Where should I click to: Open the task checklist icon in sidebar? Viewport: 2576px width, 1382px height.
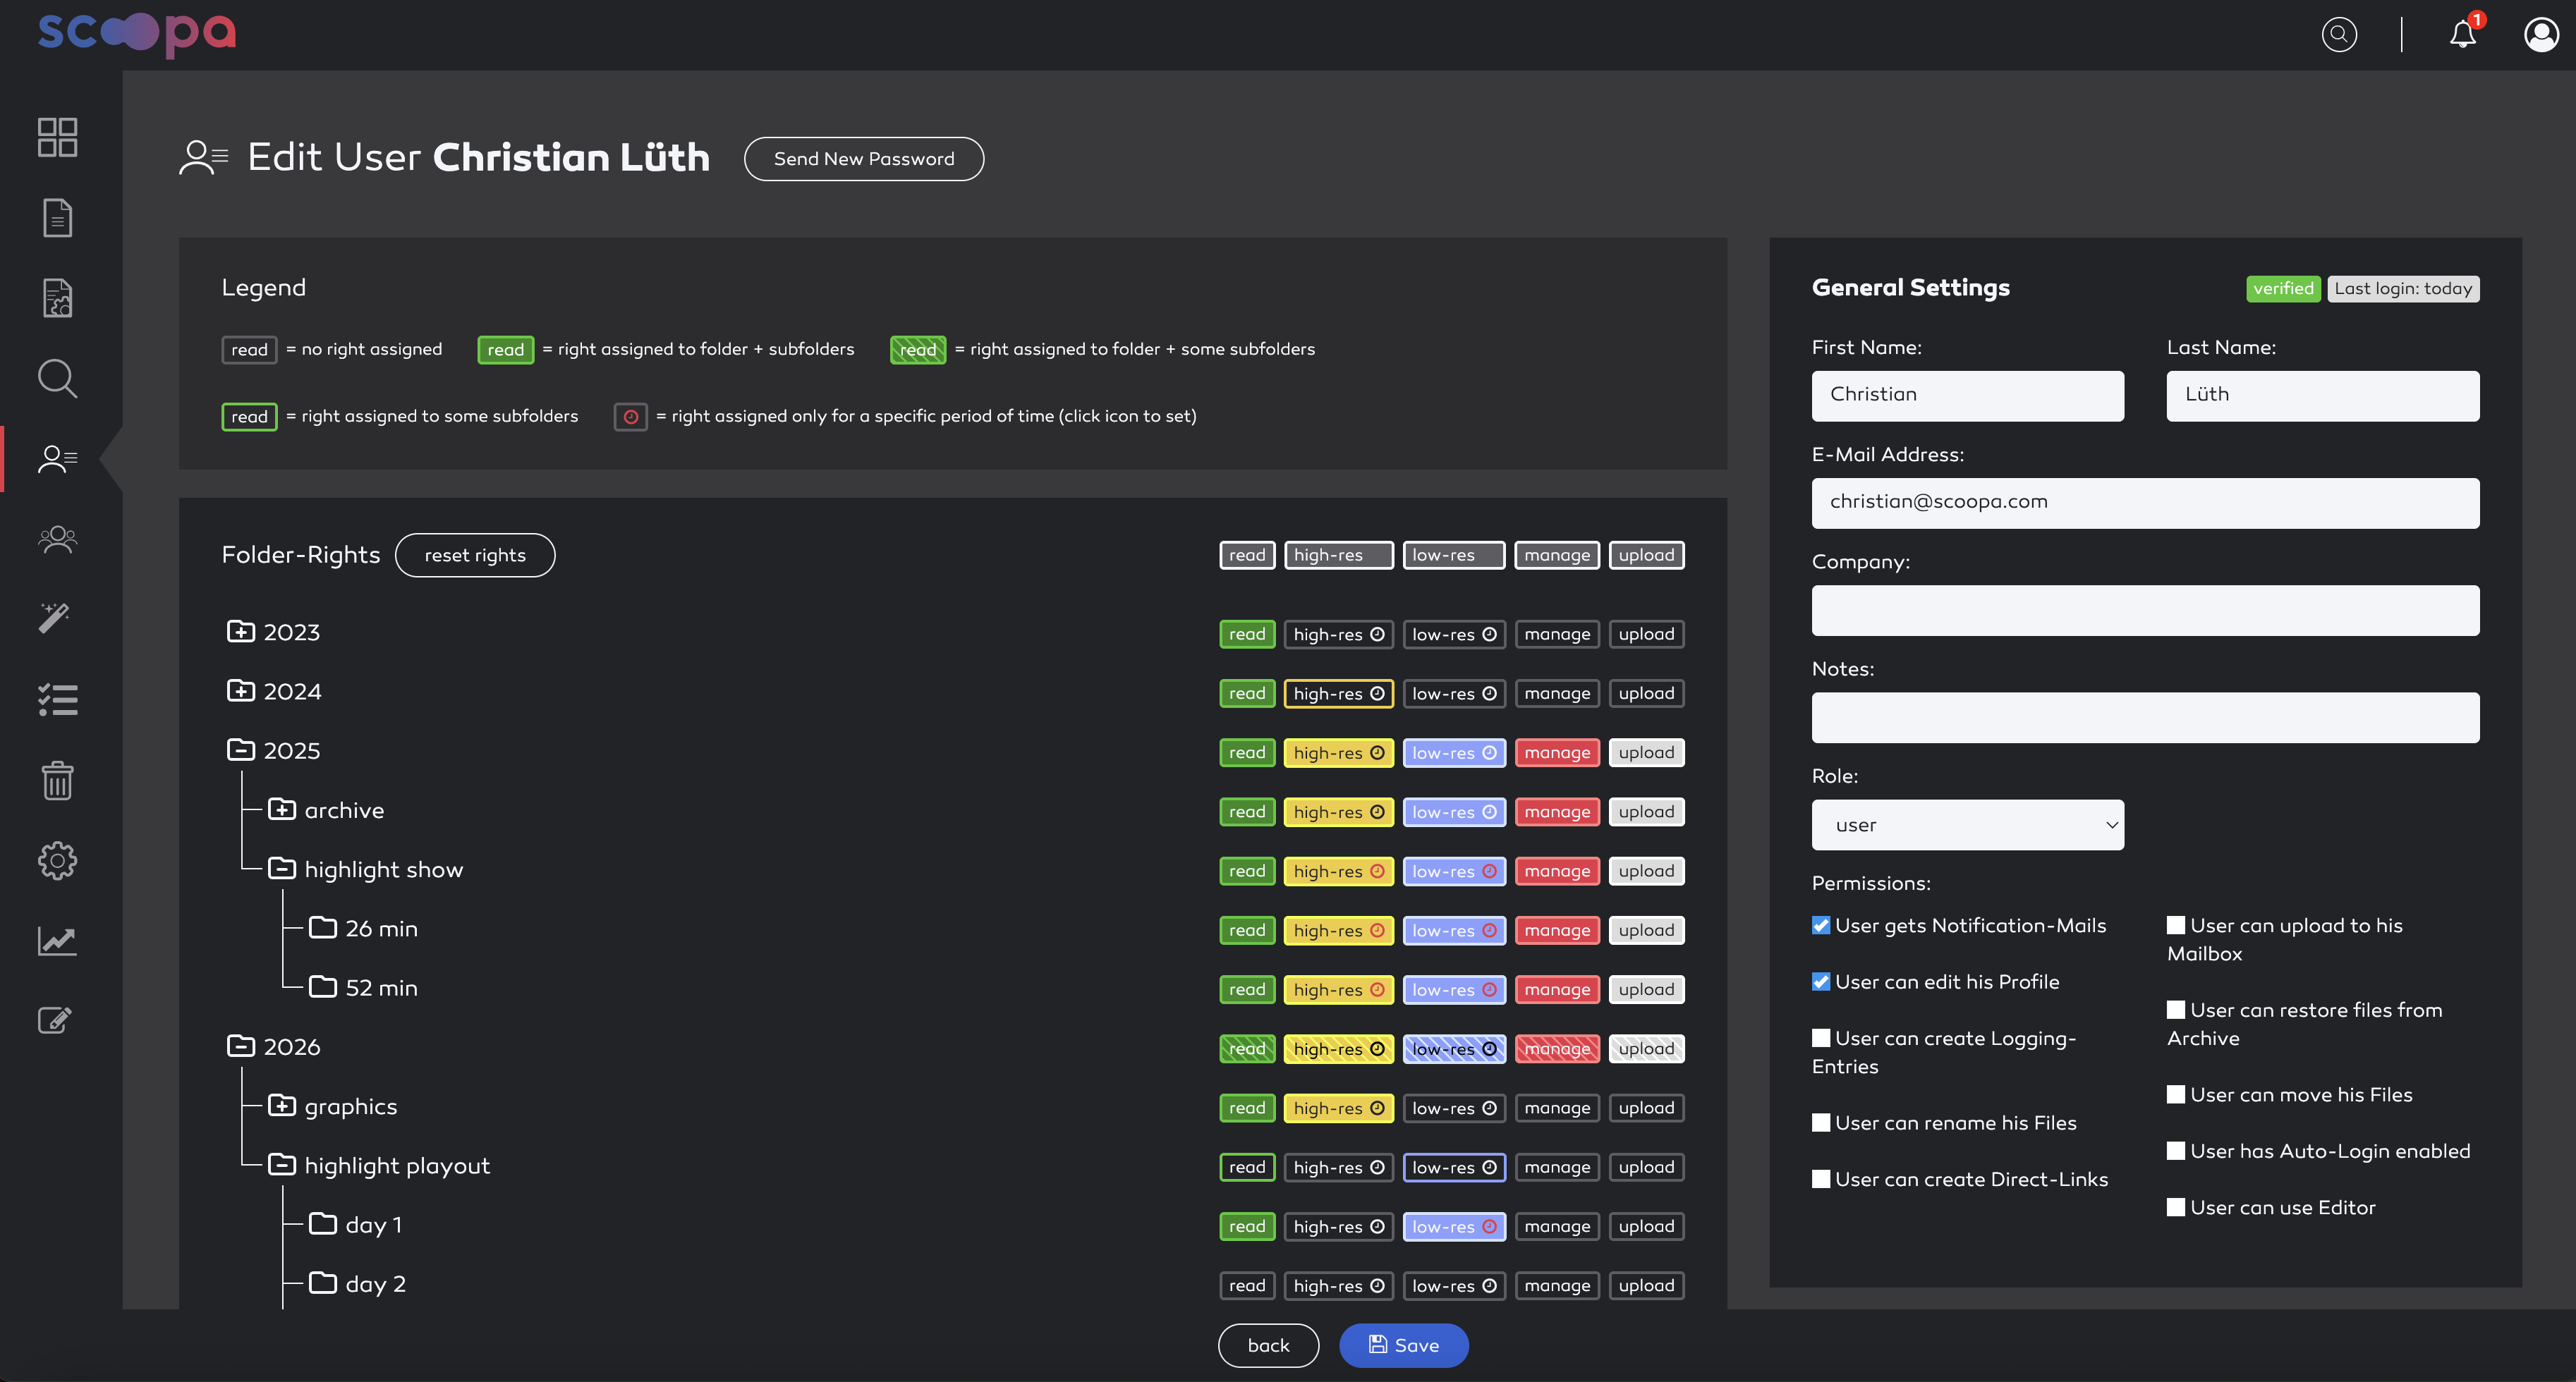point(57,699)
